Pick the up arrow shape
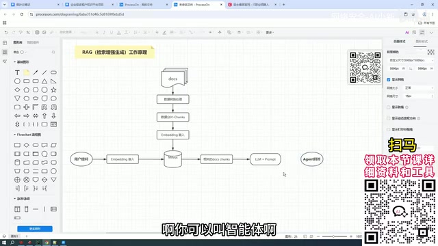The width and height of the screenshot is (438, 246). click(44, 115)
